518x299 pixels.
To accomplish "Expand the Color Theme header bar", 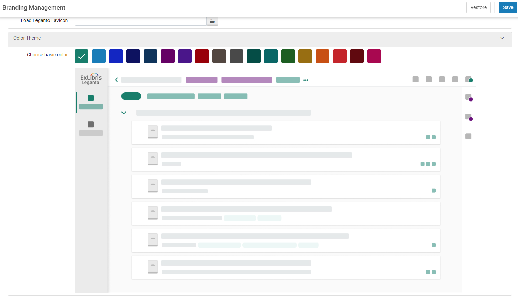I will 241,38.
